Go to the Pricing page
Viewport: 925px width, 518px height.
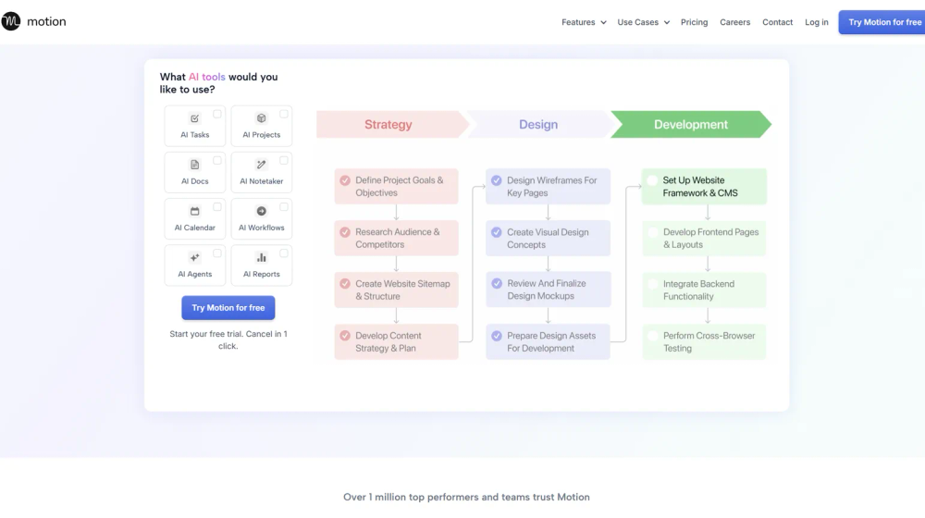point(694,22)
